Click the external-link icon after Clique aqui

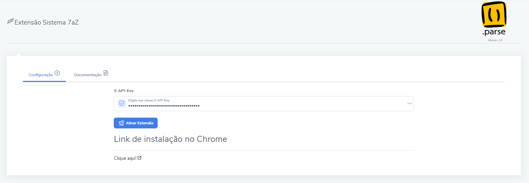(139, 158)
